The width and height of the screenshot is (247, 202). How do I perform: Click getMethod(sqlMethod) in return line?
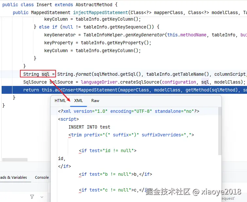click(x=212, y=90)
